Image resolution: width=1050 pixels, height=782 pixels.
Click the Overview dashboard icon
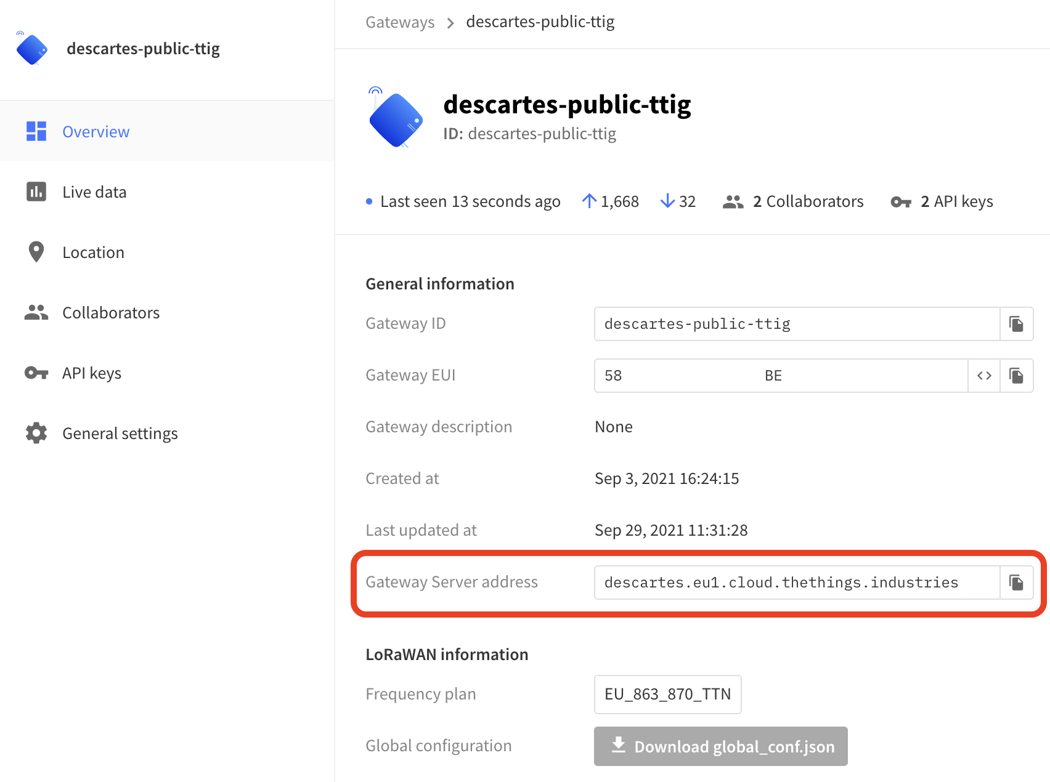coord(36,131)
